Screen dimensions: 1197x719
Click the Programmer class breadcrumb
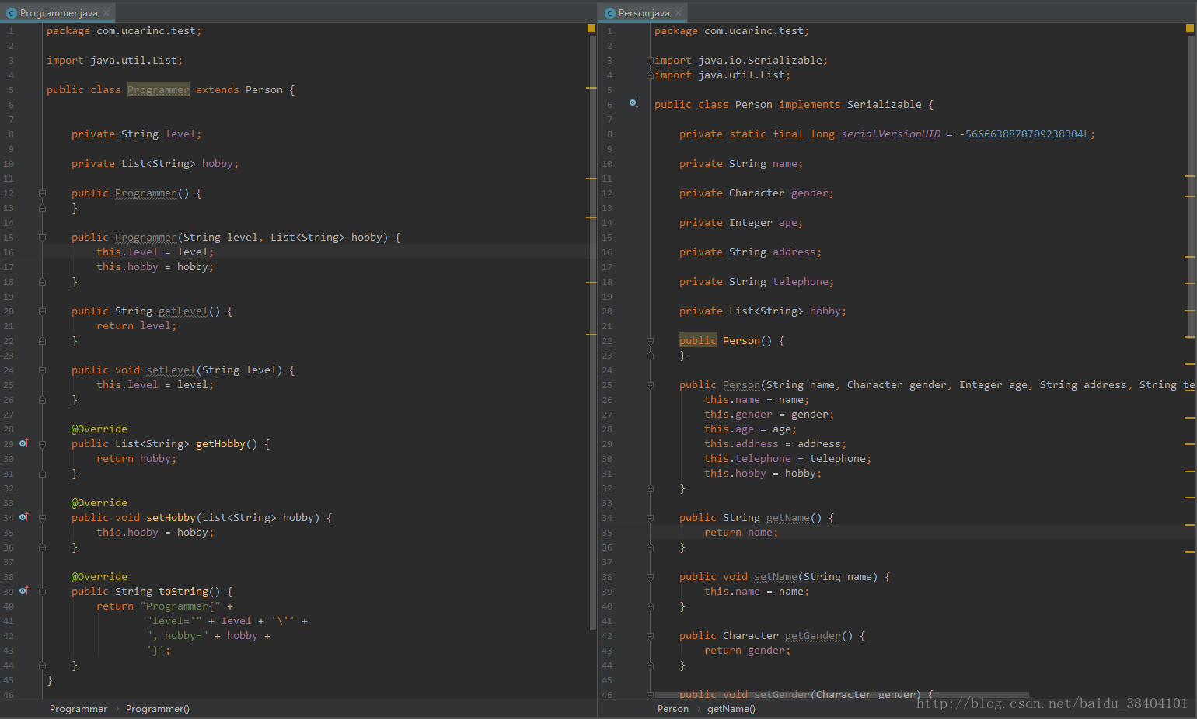tap(78, 709)
